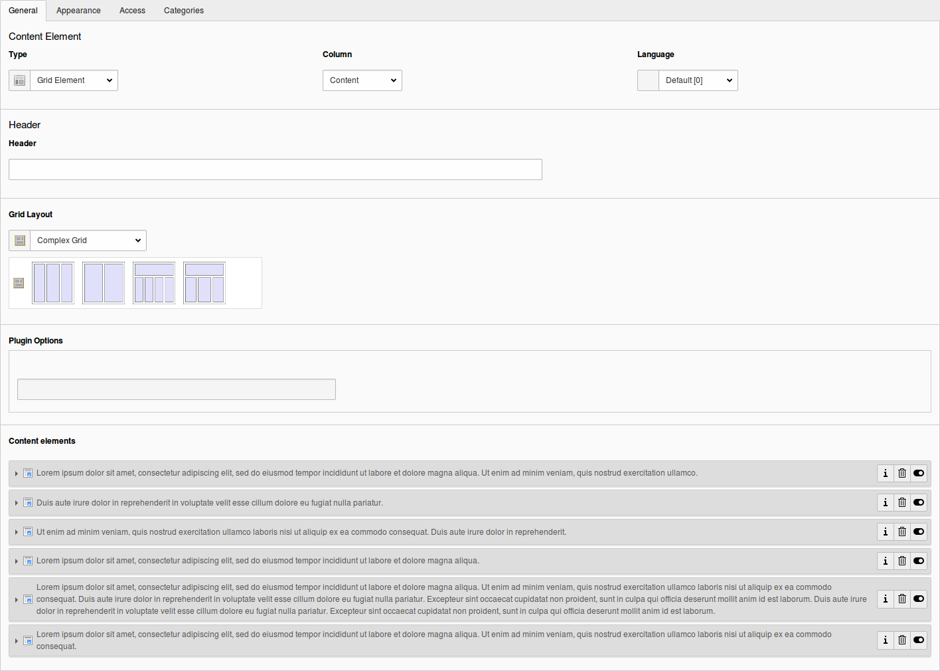940x671 pixels.
Task: Show info for the 'Ut enim ad minim' element
Action: coord(885,531)
